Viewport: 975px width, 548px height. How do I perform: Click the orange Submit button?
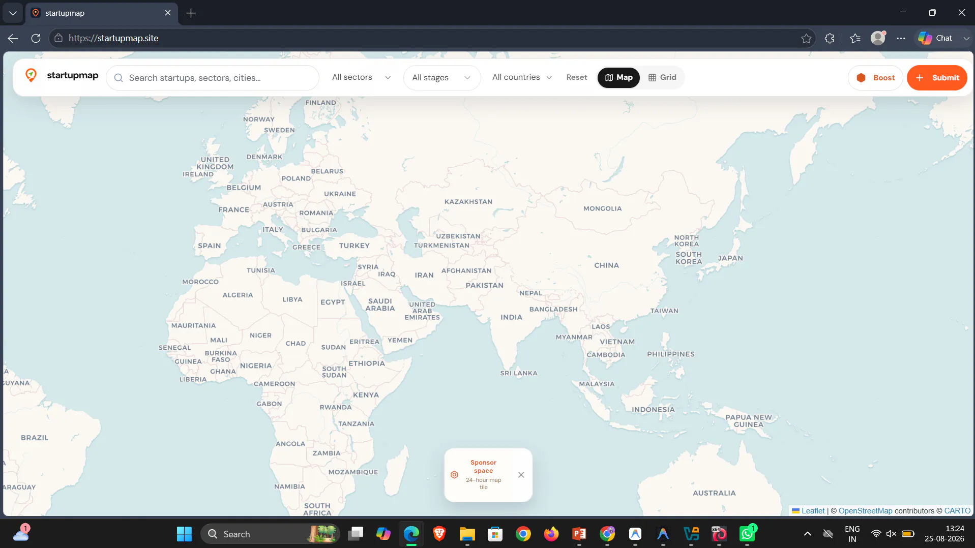coord(937,78)
